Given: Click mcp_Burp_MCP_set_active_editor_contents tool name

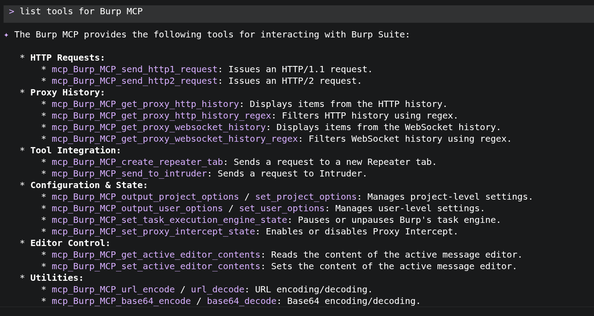Looking at the screenshot, I should 156,267.
